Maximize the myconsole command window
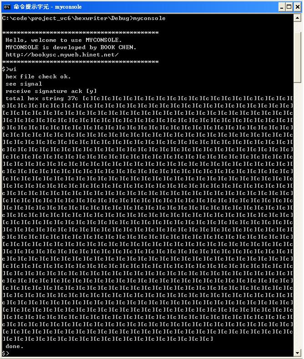 [289, 7]
